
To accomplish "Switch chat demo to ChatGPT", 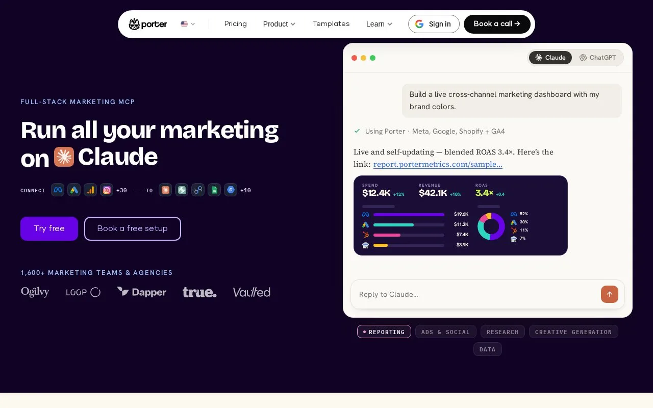I will [x=598, y=58].
